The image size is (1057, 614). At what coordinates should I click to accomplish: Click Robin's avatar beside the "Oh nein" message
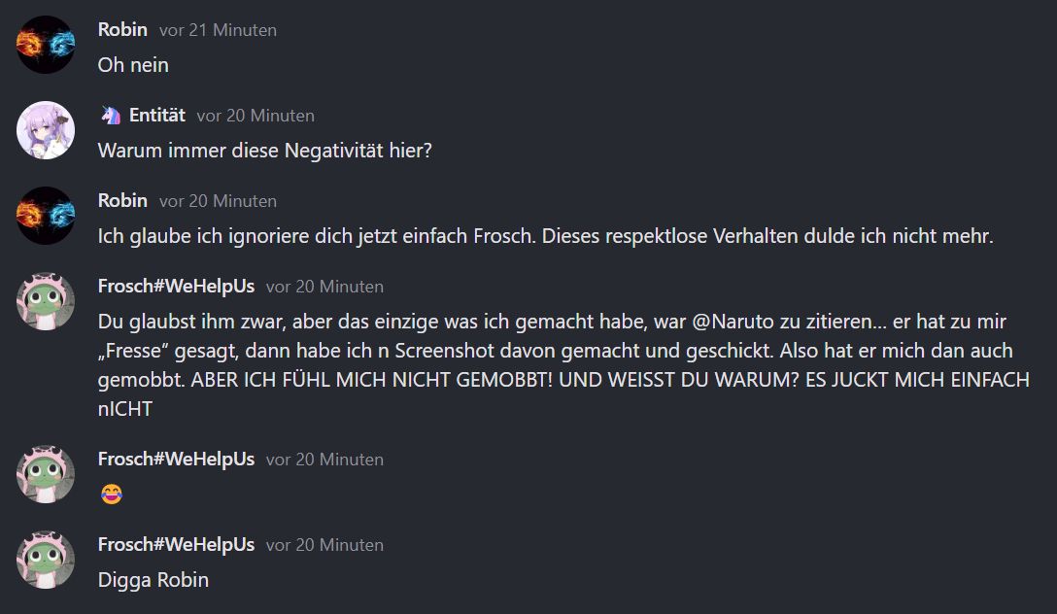coord(46,45)
